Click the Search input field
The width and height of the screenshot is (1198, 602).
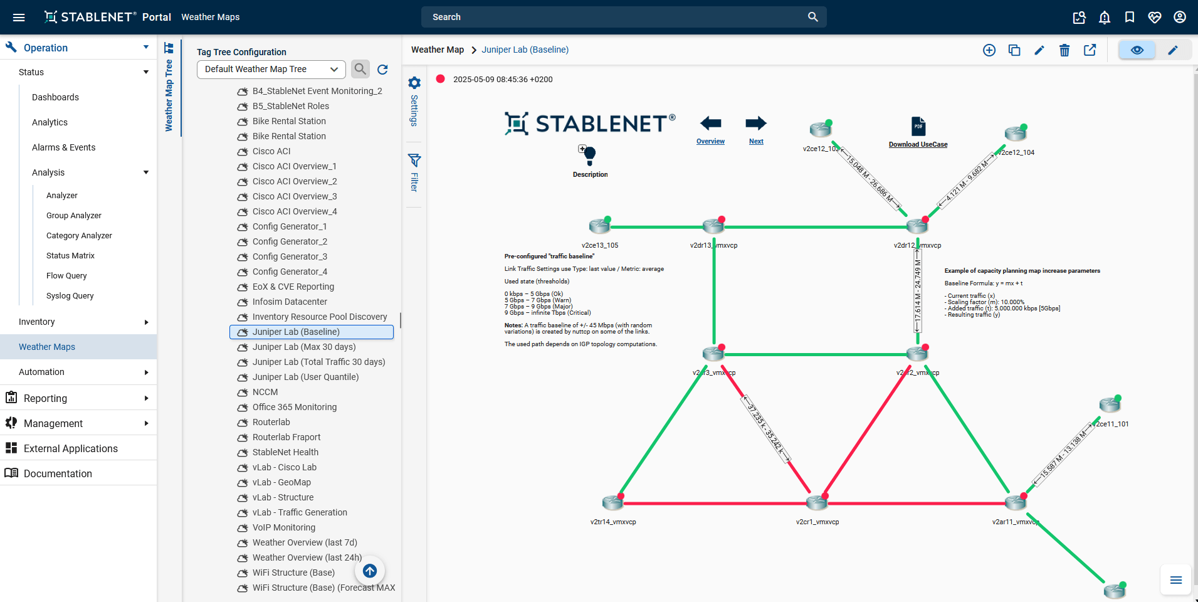click(x=624, y=17)
